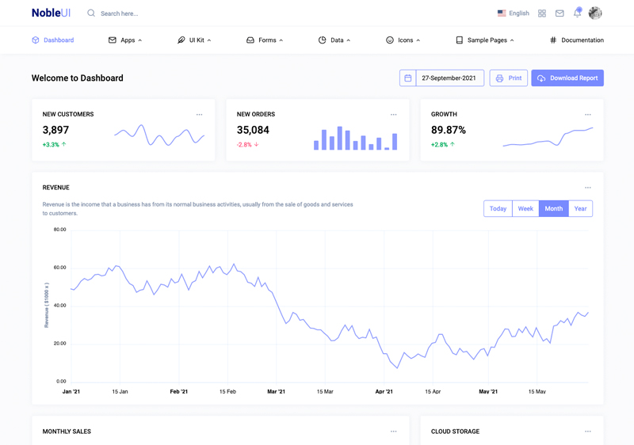Image resolution: width=634 pixels, height=445 pixels.
Task: Open the mail envelope icon in header
Action: (x=560, y=13)
